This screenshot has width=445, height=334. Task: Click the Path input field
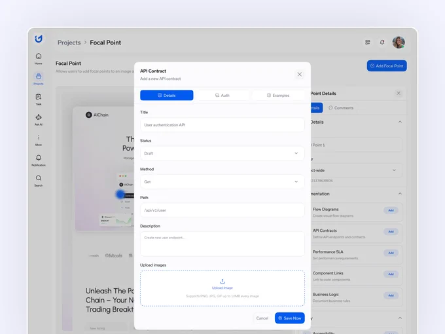pos(222,210)
